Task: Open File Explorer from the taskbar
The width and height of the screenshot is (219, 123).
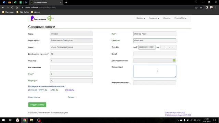Action: [x=32, y=120]
